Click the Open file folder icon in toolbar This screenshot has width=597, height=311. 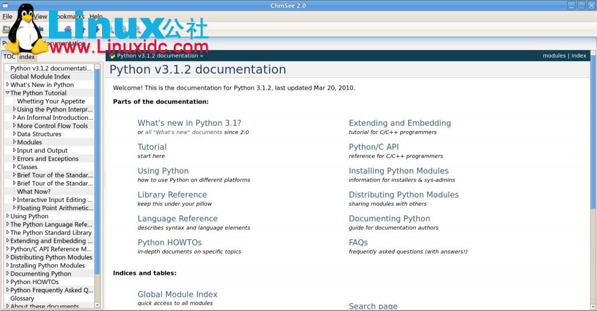click(6, 29)
